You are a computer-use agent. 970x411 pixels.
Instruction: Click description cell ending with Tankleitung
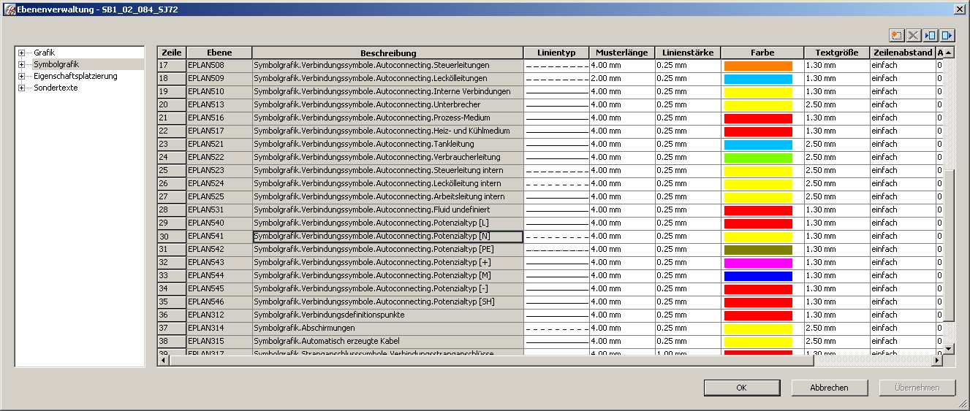(388, 145)
